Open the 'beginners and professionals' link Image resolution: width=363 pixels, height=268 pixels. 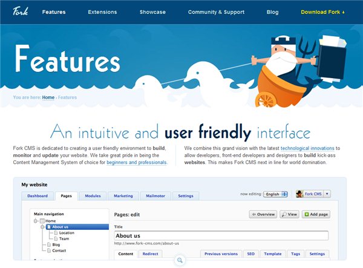[137, 163]
